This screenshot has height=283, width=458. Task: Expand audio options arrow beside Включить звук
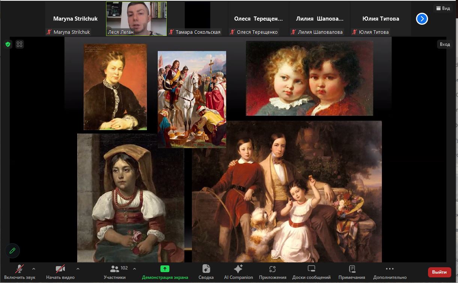34,269
